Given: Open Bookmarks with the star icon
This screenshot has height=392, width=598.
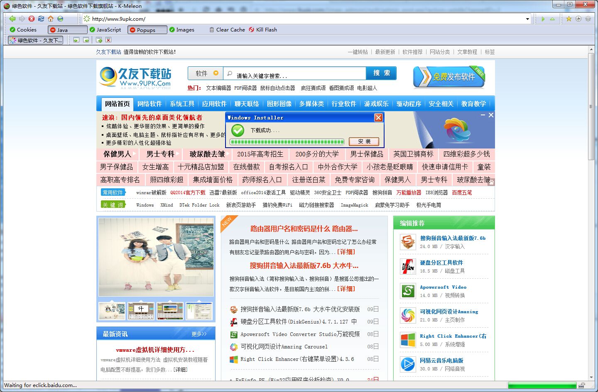Looking at the screenshot, I should click(569, 19).
